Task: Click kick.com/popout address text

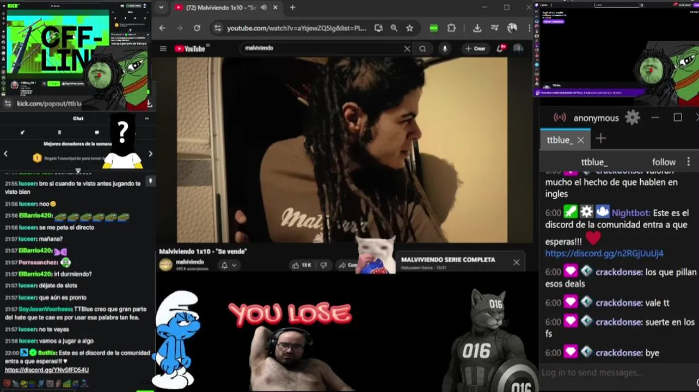Action: click(49, 103)
